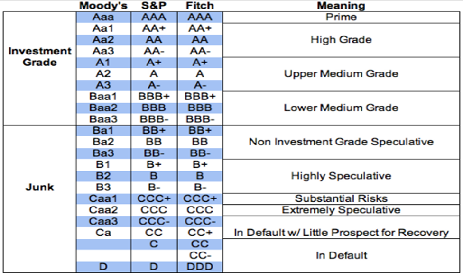Select the S&P column header
Image resolution: width=463 pixels, height=279 pixels.
[x=154, y=6]
